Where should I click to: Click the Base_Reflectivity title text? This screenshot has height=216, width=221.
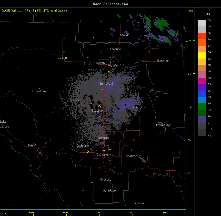pos(110,4)
